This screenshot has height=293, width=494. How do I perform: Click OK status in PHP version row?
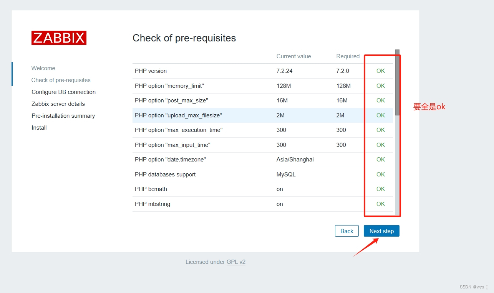coord(381,71)
